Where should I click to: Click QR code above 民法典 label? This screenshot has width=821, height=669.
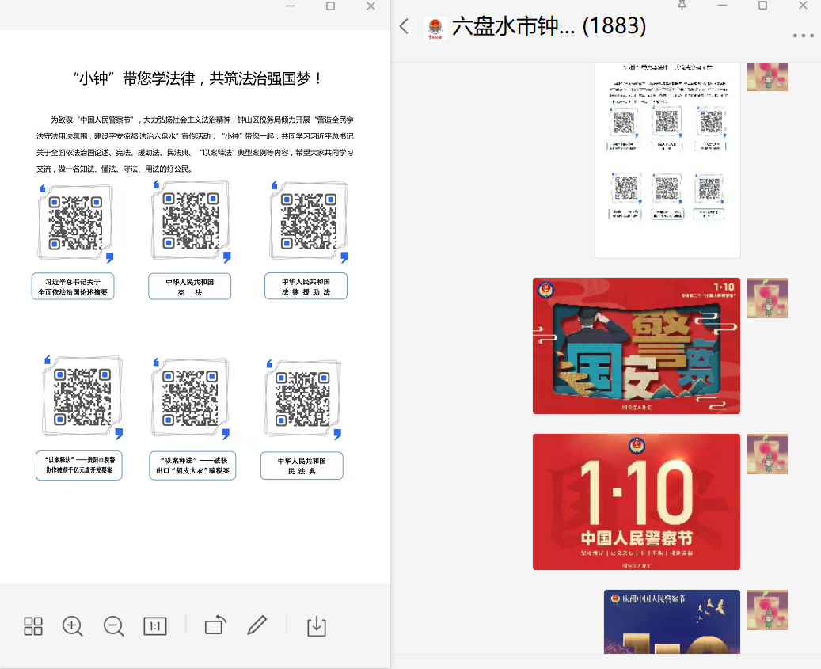click(302, 399)
